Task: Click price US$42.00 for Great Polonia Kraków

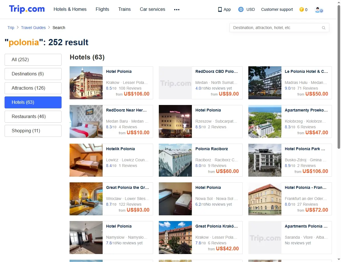Action: click(x=228, y=249)
